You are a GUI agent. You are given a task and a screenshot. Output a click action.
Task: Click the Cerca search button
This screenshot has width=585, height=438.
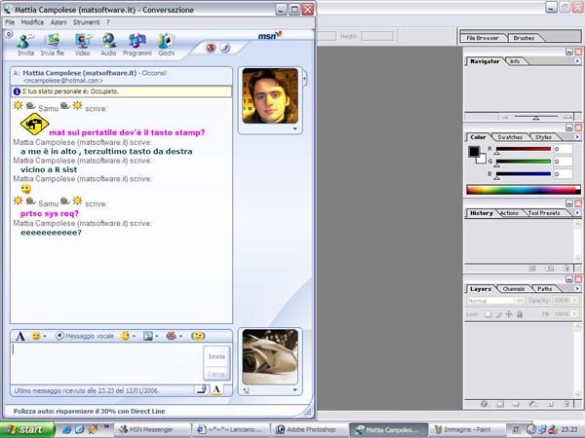216,374
